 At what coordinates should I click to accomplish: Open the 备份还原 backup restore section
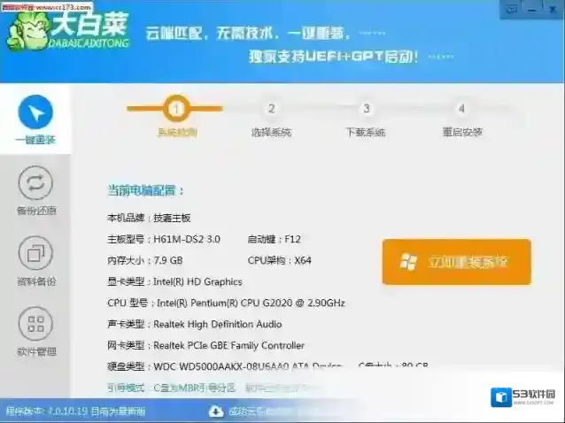(35, 190)
